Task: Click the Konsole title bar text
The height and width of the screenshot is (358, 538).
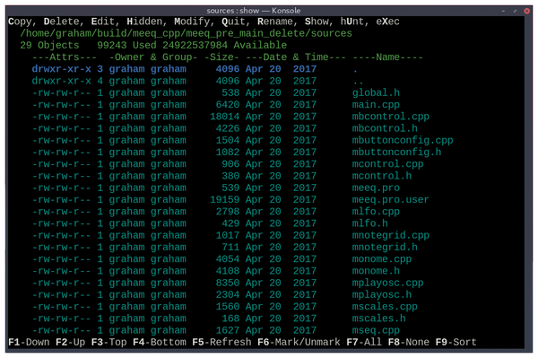Action: pyautogui.click(x=253, y=11)
